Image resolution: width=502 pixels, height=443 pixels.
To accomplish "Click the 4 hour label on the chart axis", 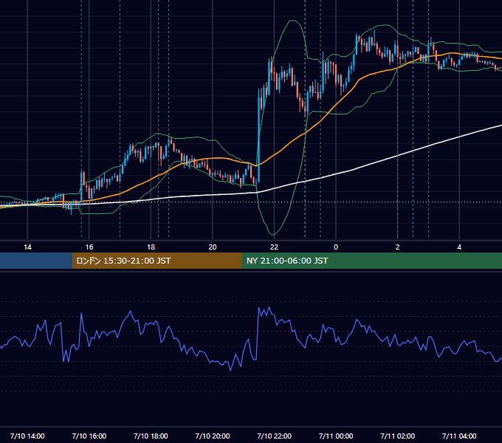I will click(x=459, y=247).
